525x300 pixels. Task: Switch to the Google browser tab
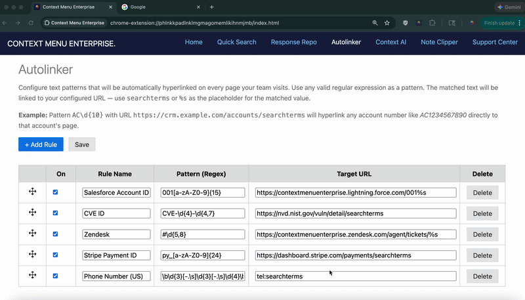pos(161,7)
